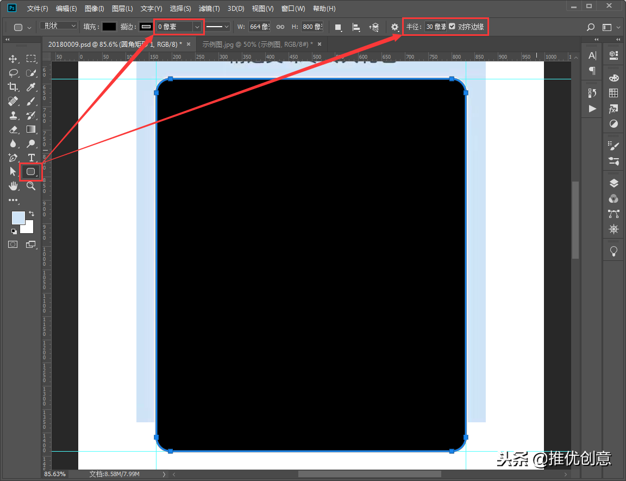Open the 窗口(W) menu
This screenshot has width=626, height=481.
[293, 8]
